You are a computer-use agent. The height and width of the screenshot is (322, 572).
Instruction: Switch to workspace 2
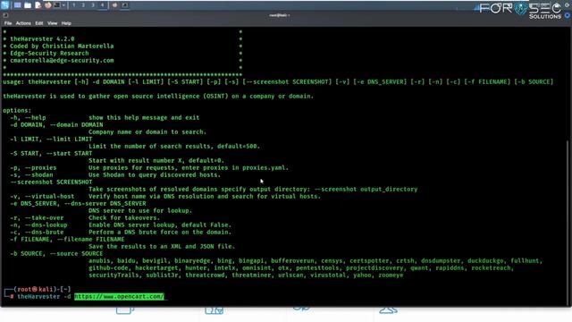[83, 5]
